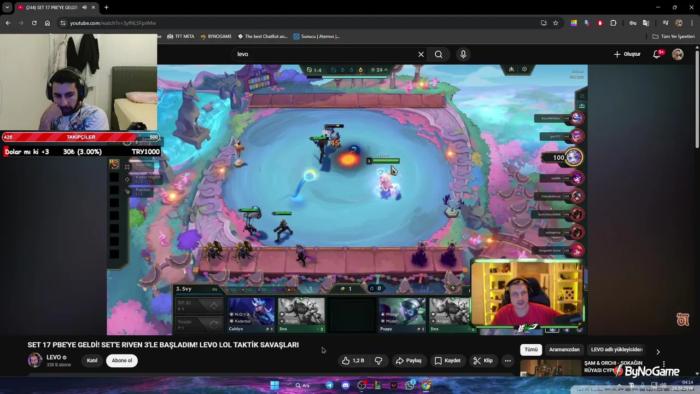The image size is (700, 394).
Task: Open taskbar volume speaker icon
Action: coord(663,385)
